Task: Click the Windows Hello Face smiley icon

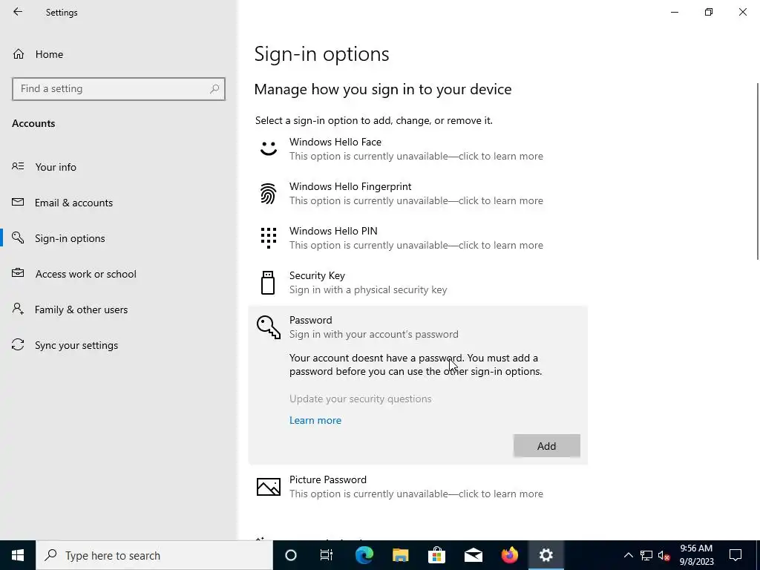Action: (269, 148)
